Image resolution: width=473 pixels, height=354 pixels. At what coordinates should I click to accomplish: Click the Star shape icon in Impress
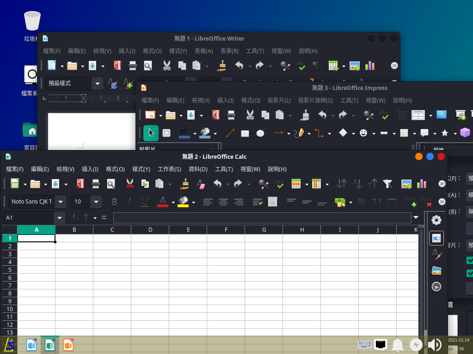coord(445,133)
